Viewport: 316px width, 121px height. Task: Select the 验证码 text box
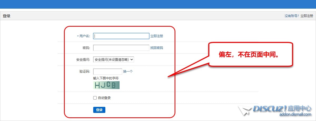click(108, 71)
